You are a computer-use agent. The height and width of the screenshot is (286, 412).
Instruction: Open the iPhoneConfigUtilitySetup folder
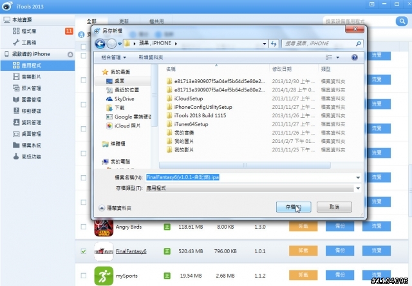pos(199,107)
